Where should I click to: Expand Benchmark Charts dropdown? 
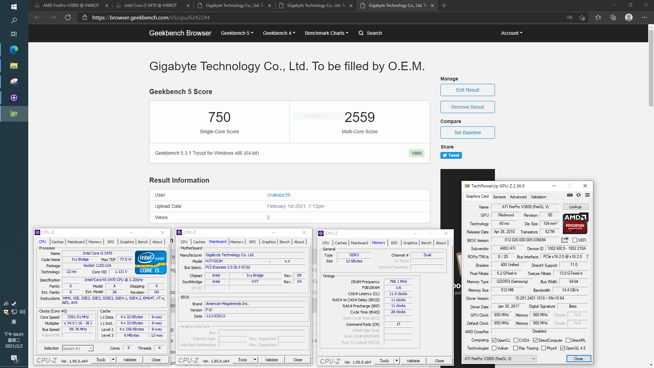click(327, 33)
